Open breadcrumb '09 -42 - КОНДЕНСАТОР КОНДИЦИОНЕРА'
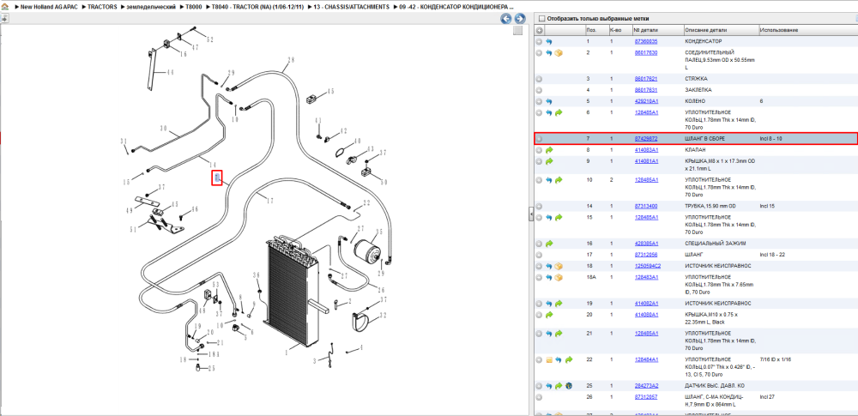Image resolution: width=858 pixels, height=416 pixels. click(456, 7)
